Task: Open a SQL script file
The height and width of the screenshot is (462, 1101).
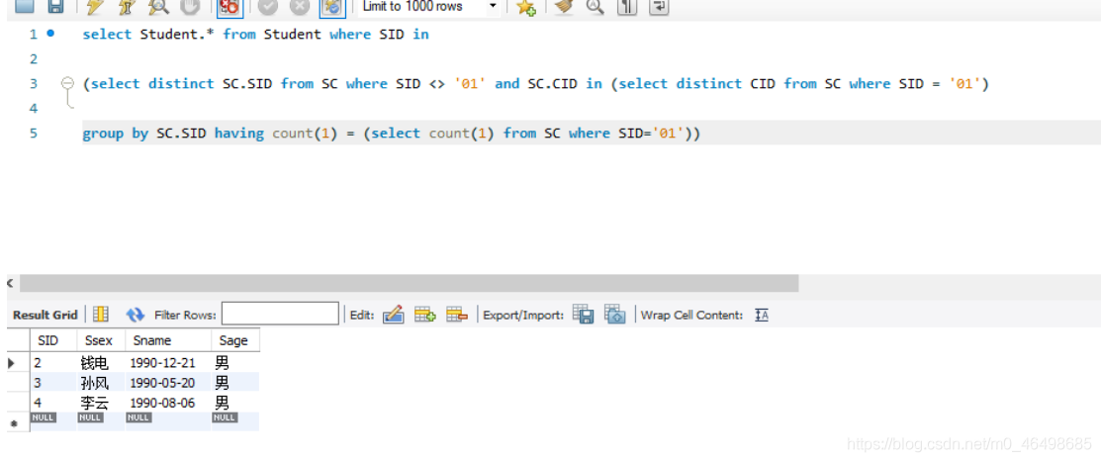Action: coord(24,6)
